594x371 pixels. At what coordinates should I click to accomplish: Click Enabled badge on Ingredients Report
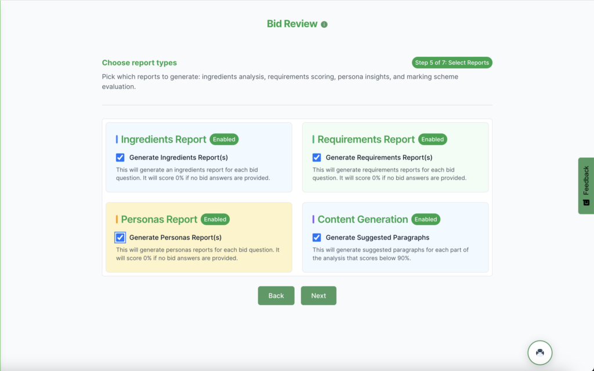tap(224, 139)
